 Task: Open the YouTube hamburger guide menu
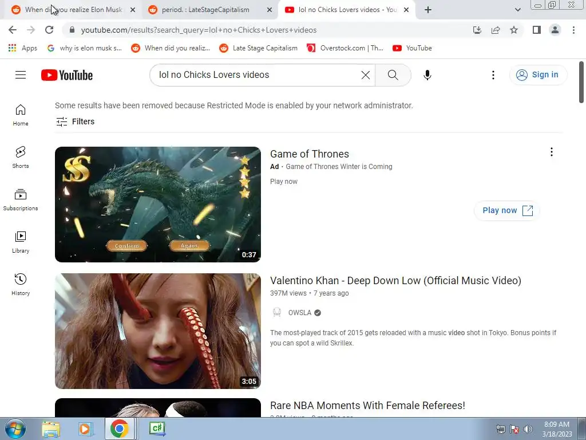coord(21,75)
